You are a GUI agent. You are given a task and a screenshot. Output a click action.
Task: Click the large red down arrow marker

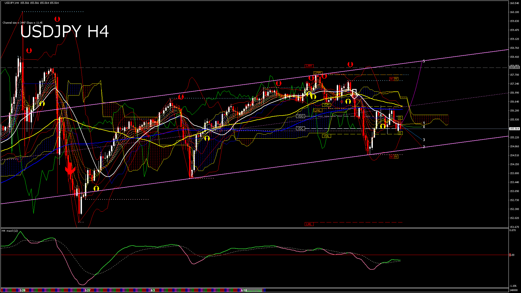[70, 169]
